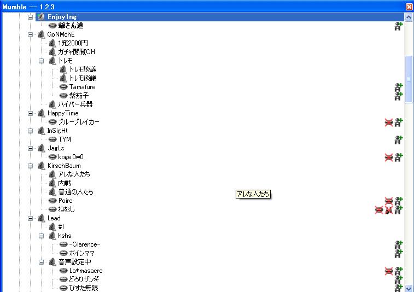Click the scrollbar down arrow
414x292 pixels.
409,288
